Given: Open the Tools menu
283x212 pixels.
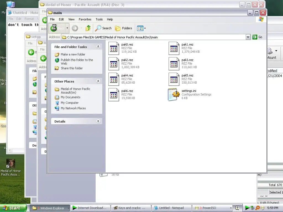Looking at the screenshot, I should click(x=99, y=19).
